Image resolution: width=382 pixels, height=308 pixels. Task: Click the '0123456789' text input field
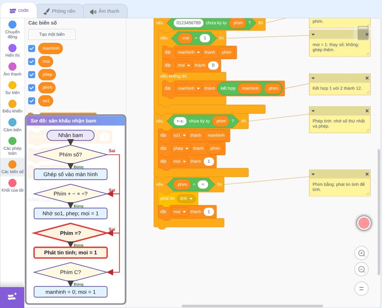pos(189,23)
